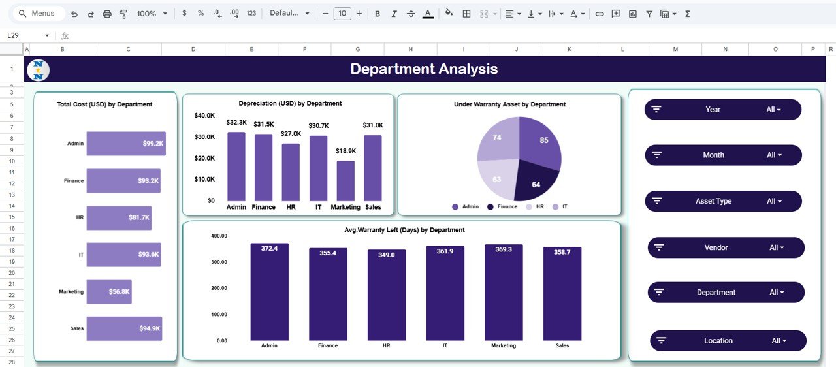This screenshot has width=836, height=367.
Task: Toggle bold formatting
Action: pyautogui.click(x=378, y=14)
